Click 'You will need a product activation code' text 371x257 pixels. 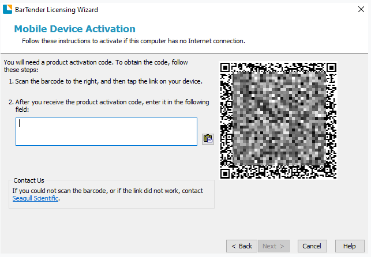click(96, 66)
